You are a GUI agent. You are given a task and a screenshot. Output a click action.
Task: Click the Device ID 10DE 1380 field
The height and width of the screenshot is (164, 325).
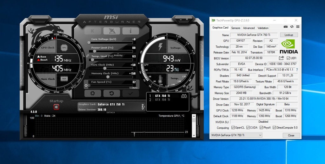pos(283,64)
